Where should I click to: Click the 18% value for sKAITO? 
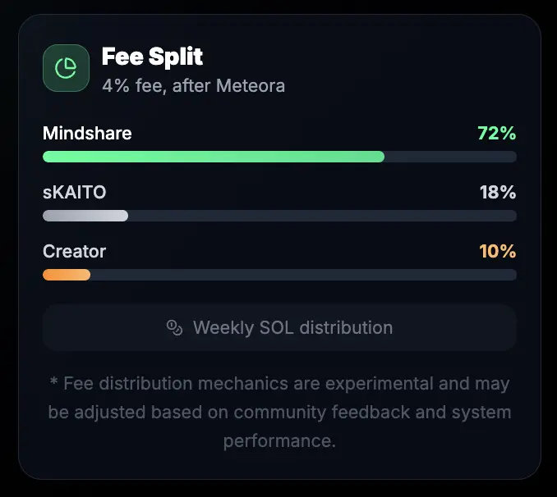pos(498,192)
